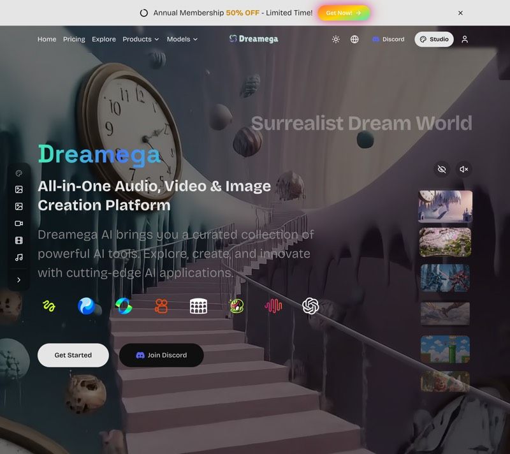Expand the left sidebar with the chevron arrow
The height and width of the screenshot is (454, 510).
click(18, 279)
